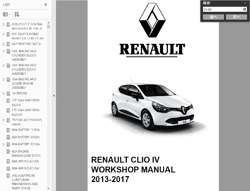Expand 04 Servicing 3485A bookmark
This screenshot has width=250, height=191.
click(x=3, y=44)
